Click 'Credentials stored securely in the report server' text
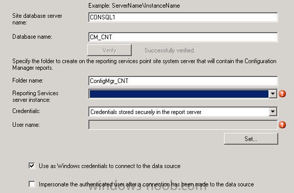This screenshot has height=193, width=294. click(146, 112)
